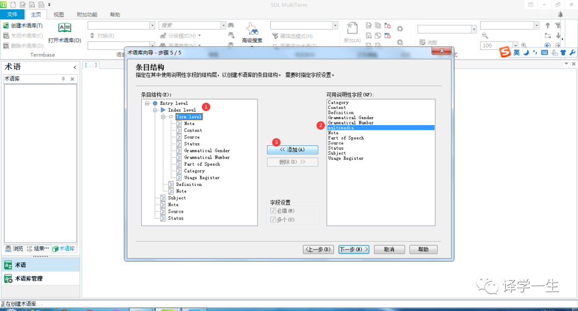This screenshot has width=578, height=311.
Task: Click the 术语 AZ icon in navigation pane
Action: (x=8, y=265)
